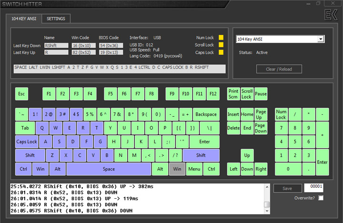Click the End key
The image size is (343, 223).
[x=247, y=128]
